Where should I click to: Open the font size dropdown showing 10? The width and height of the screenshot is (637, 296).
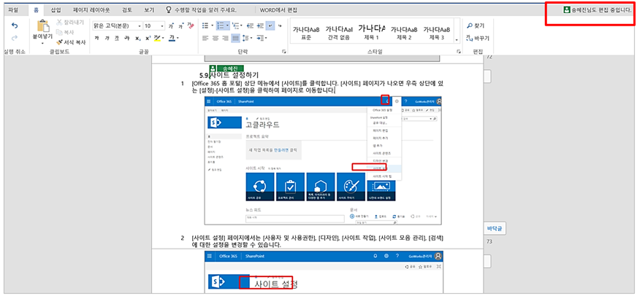tap(153, 26)
